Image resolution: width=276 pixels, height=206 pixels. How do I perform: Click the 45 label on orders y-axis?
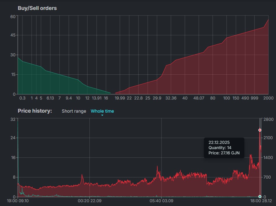[x=13, y=35]
